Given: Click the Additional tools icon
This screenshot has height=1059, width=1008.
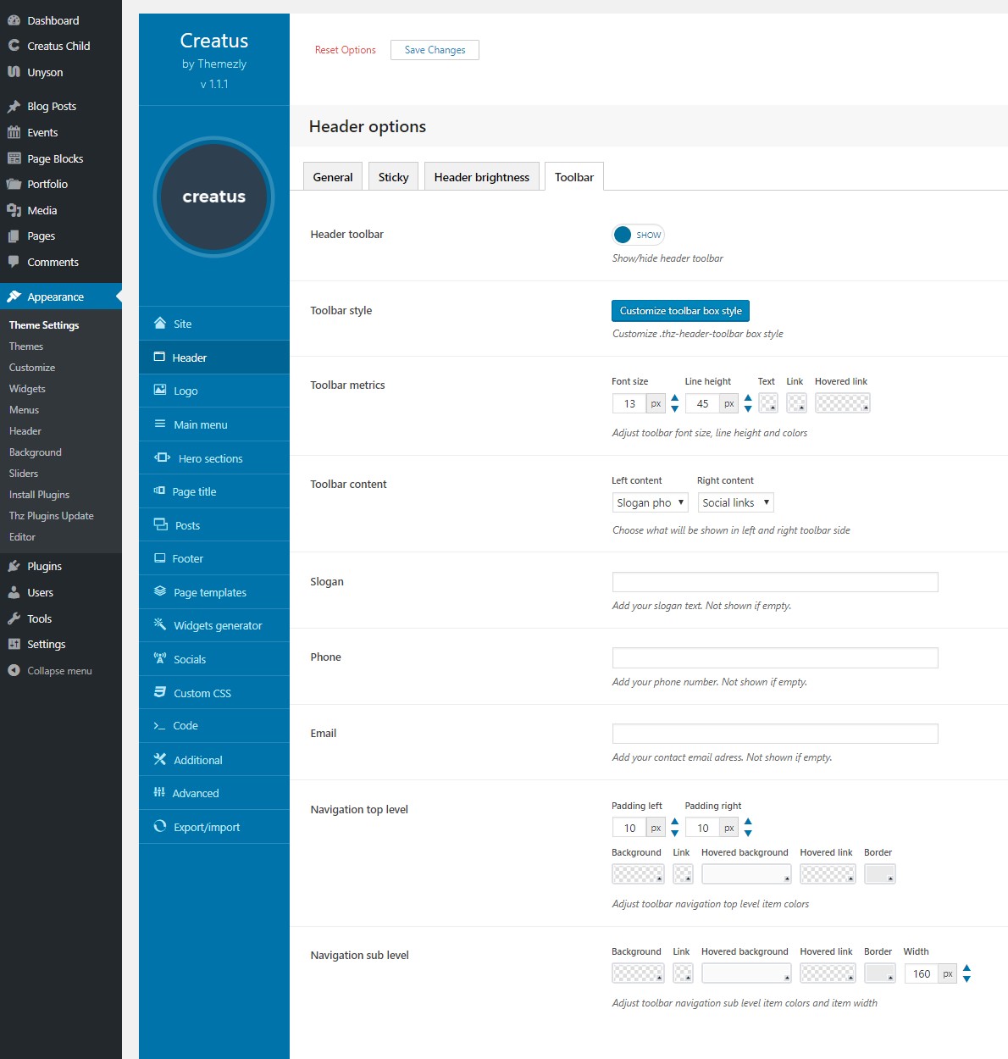Looking at the screenshot, I should 160,760.
